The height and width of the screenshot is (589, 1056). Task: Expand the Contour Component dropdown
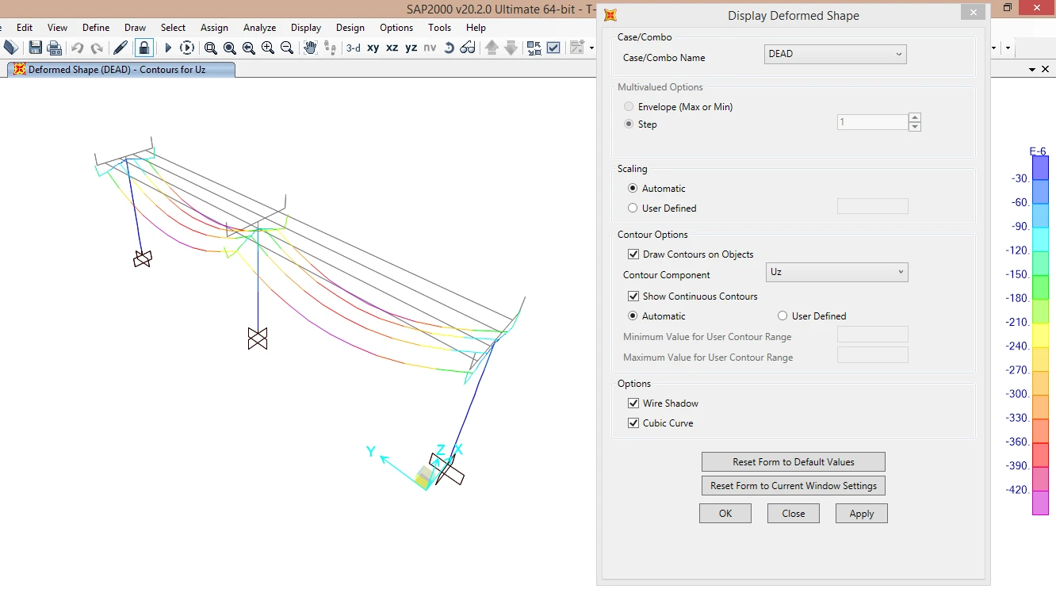point(836,272)
